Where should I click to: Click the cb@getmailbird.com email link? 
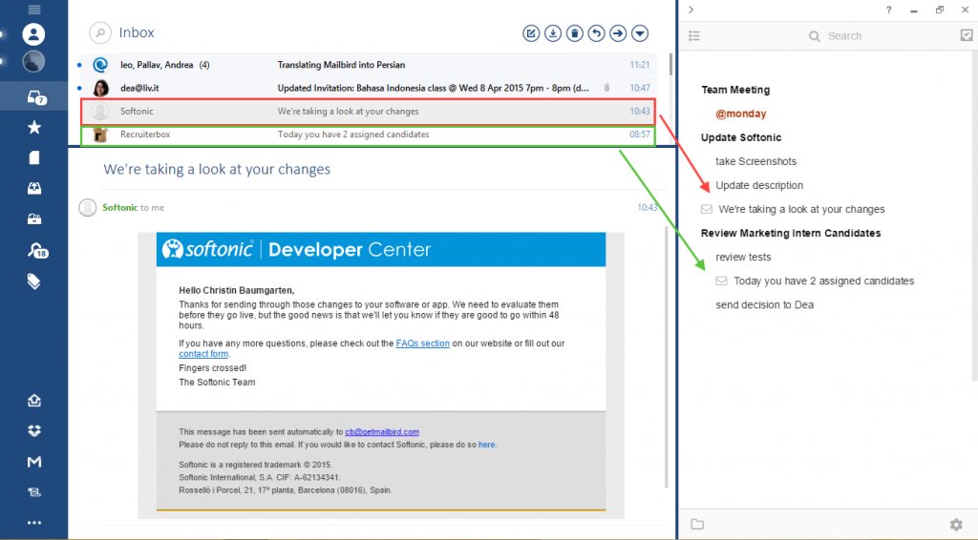coord(382,431)
